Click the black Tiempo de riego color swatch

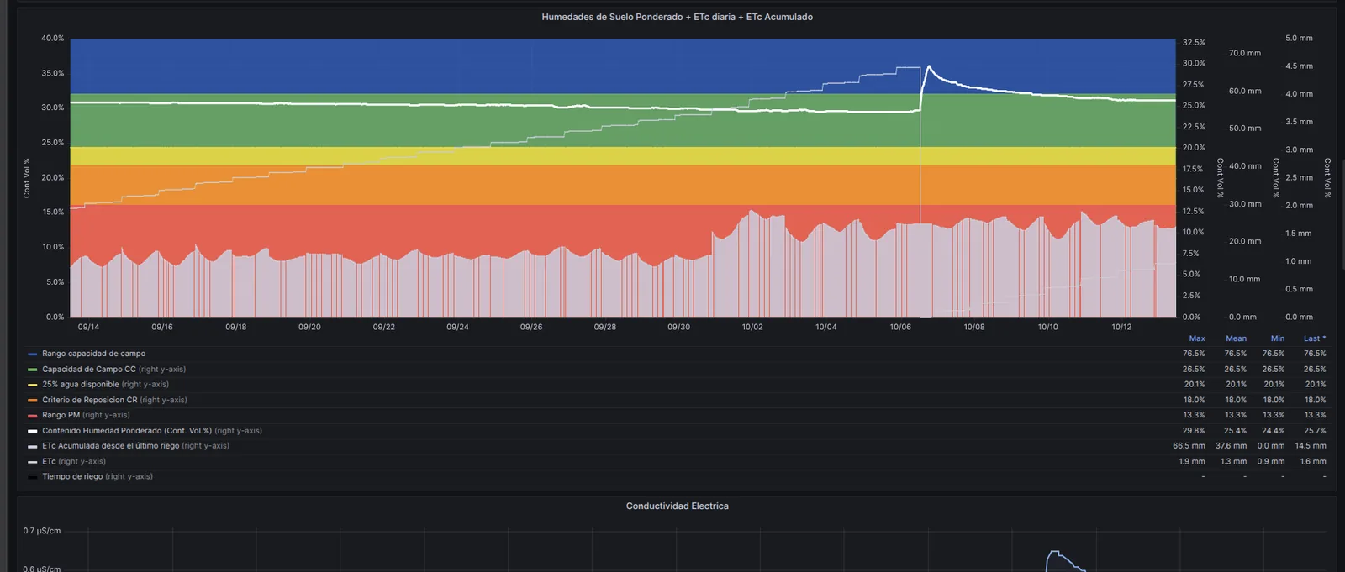(32, 477)
